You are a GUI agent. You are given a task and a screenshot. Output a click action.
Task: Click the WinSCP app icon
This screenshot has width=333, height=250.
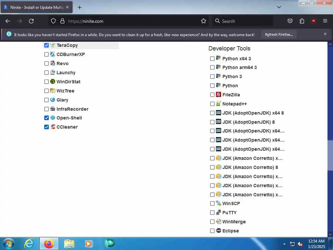point(219,203)
